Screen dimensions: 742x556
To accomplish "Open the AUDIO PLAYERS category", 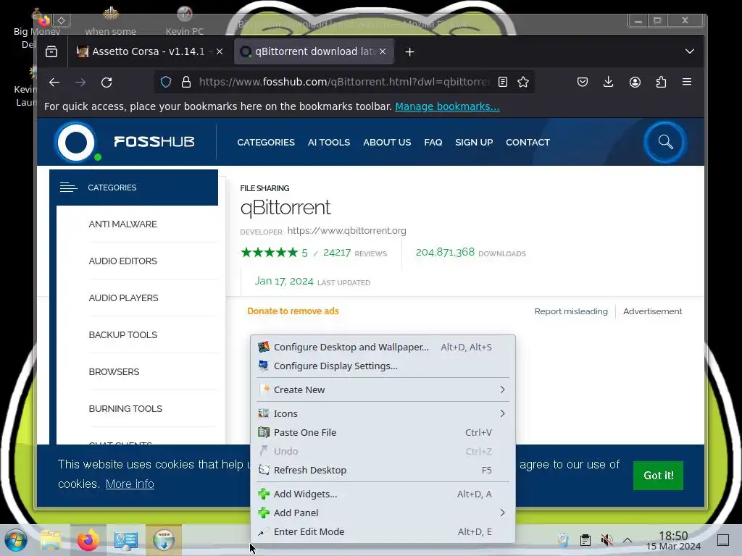I will [x=123, y=298].
